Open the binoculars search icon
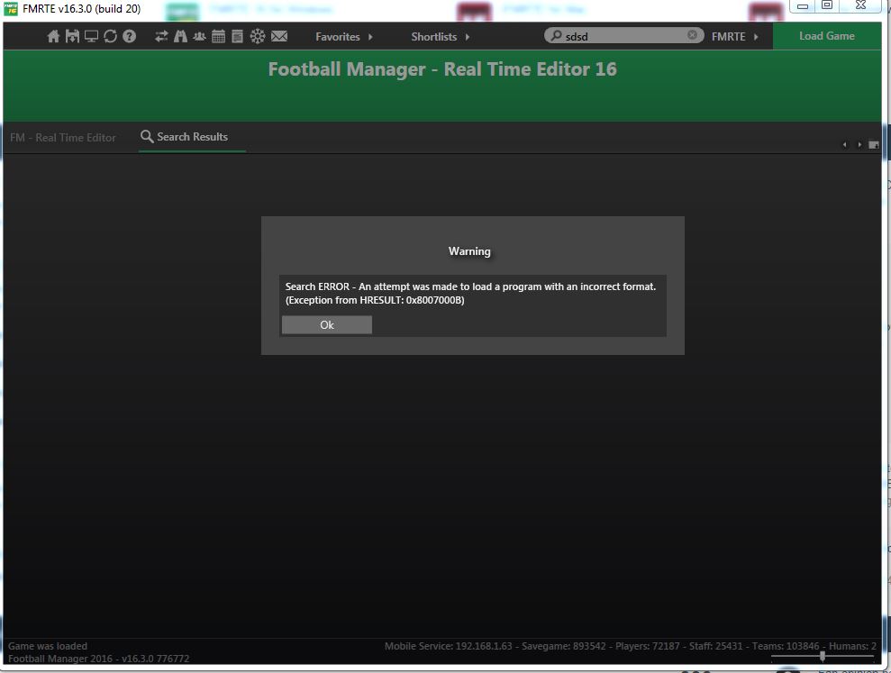Viewport: 891px width, 673px height. click(x=181, y=36)
